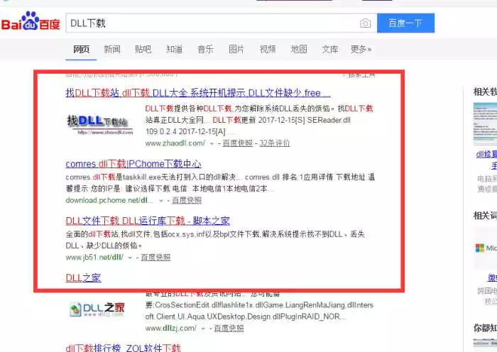Open 百度快照 for the zhaodll result
The height and width of the screenshot is (352, 497).
(x=238, y=143)
